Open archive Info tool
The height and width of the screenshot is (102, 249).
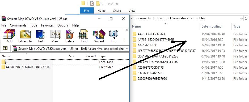tap(113, 36)
